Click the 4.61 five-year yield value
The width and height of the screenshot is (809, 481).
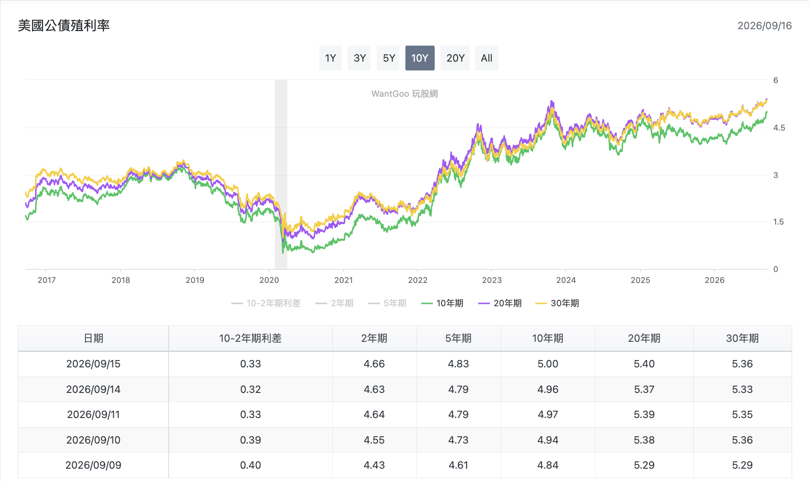point(458,465)
